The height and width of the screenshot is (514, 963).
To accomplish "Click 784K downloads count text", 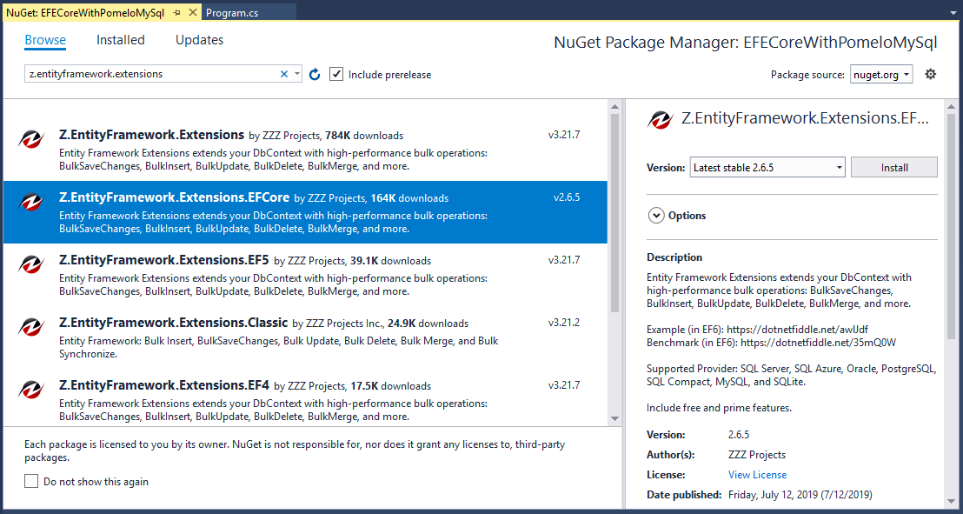I will click(364, 136).
